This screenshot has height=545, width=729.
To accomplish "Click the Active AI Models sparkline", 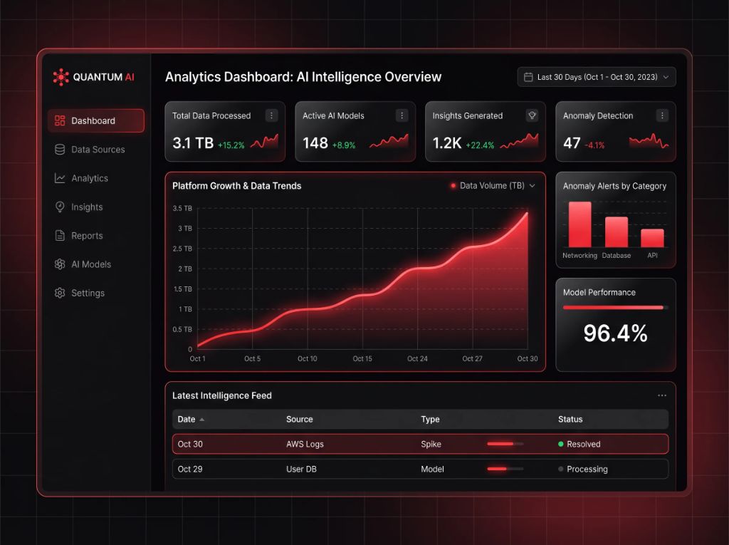I will tap(389, 142).
